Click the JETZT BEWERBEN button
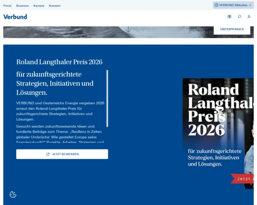 coord(62,154)
